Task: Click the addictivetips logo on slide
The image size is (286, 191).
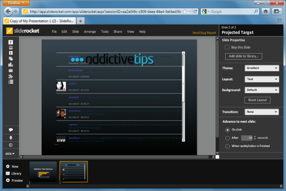Action: click(112, 59)
